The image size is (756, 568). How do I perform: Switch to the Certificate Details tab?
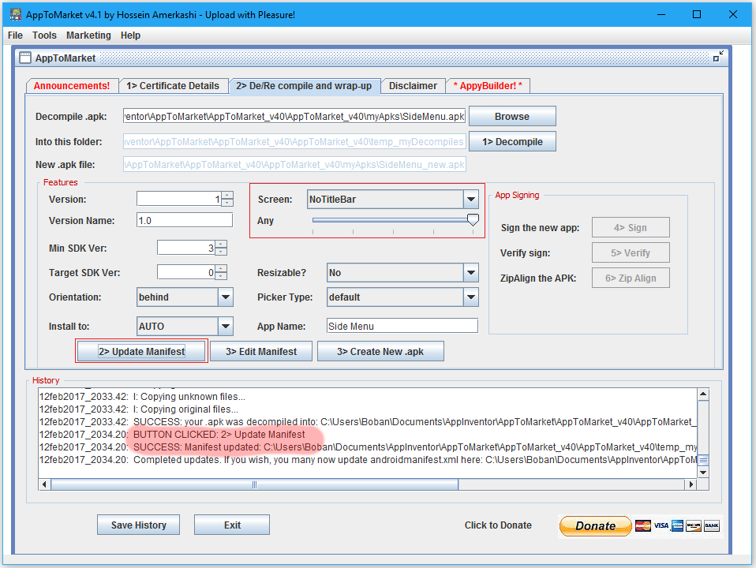(173, 86)
